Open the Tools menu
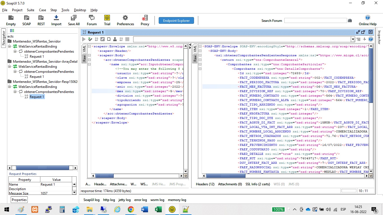Viewport: 383px width, 215px height. pyautogui.click(x=65, y=10)
